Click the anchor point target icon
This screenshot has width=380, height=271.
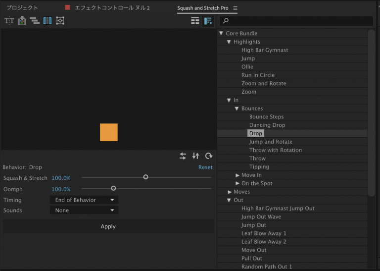pyautogui.click(x=60, y=21)
